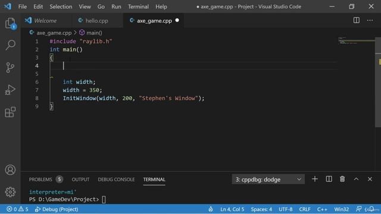This screenshot has height=214, width=381.
Task: Switch to the OUTPUT panel tab
Action: coord(80,180)
